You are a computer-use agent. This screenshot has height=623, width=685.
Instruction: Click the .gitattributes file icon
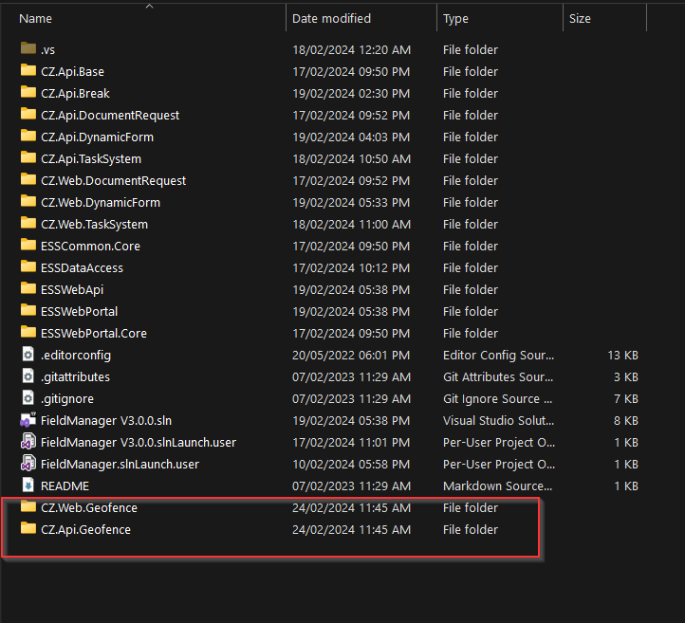28,376
